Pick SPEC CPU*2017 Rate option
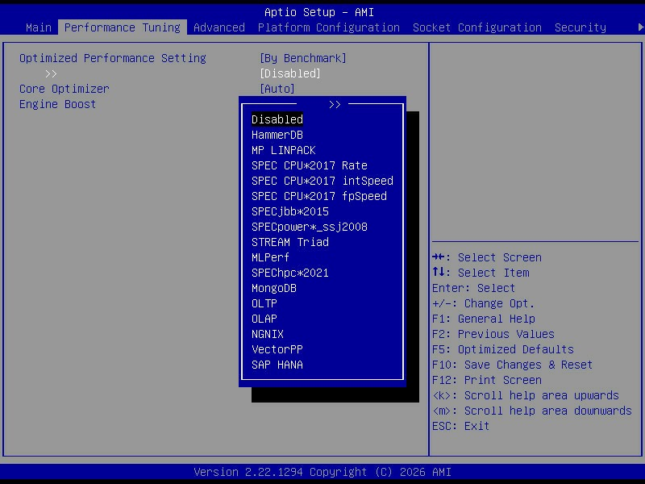Screen dimensions: 645x484 coord(310,165)
